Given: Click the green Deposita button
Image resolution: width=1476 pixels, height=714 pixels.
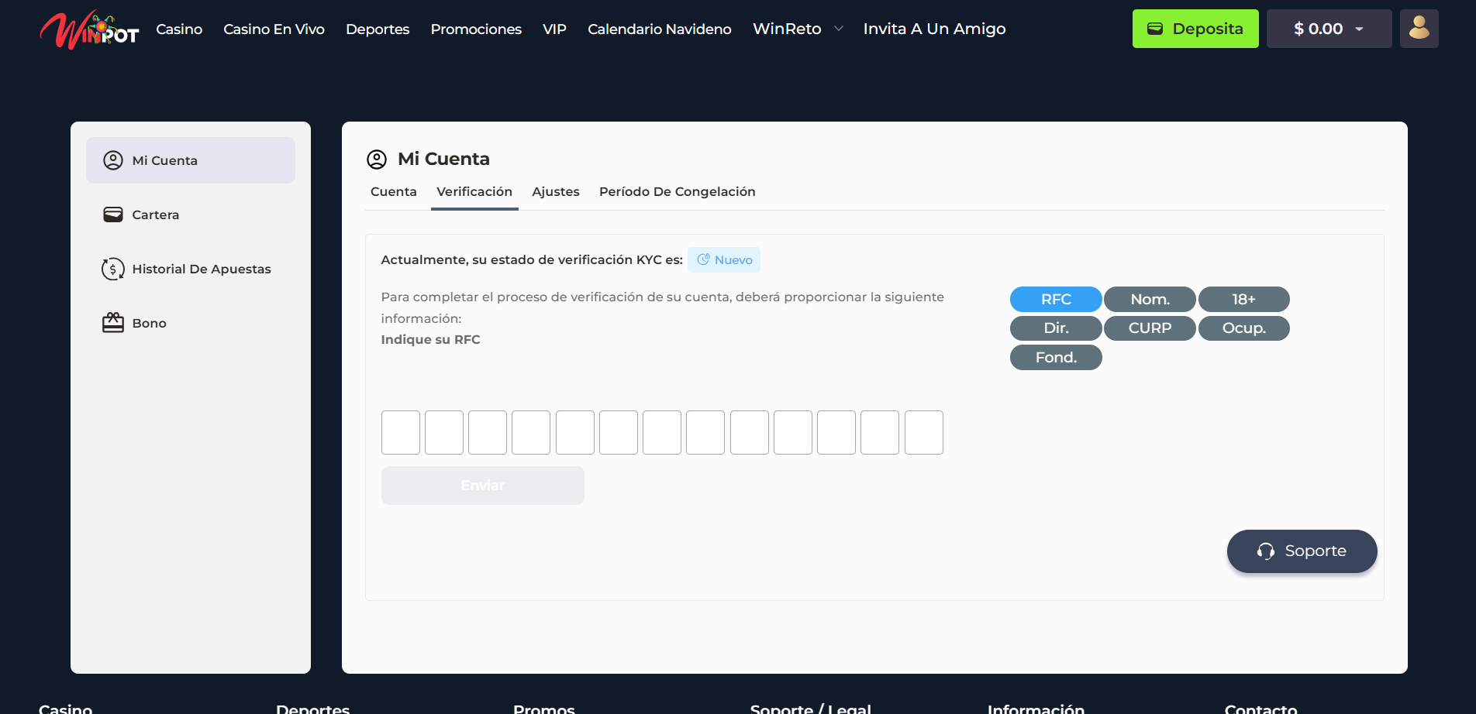Looking at the screenshot, I should (x=1195, y=29).
